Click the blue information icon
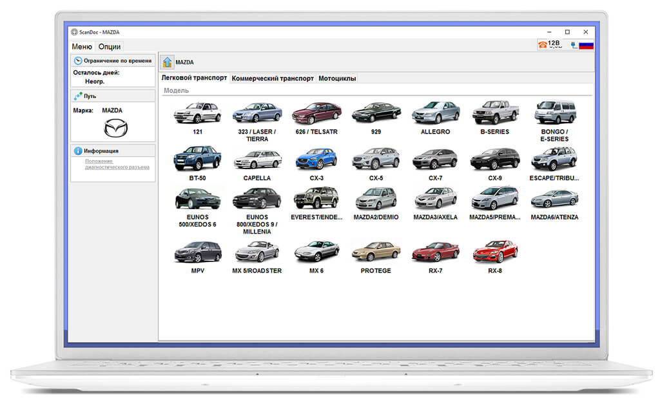 pos(78,150)
